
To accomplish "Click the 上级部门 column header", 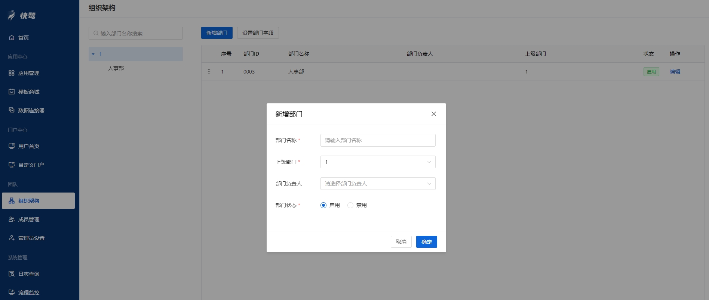I will (x=535, y=54).
